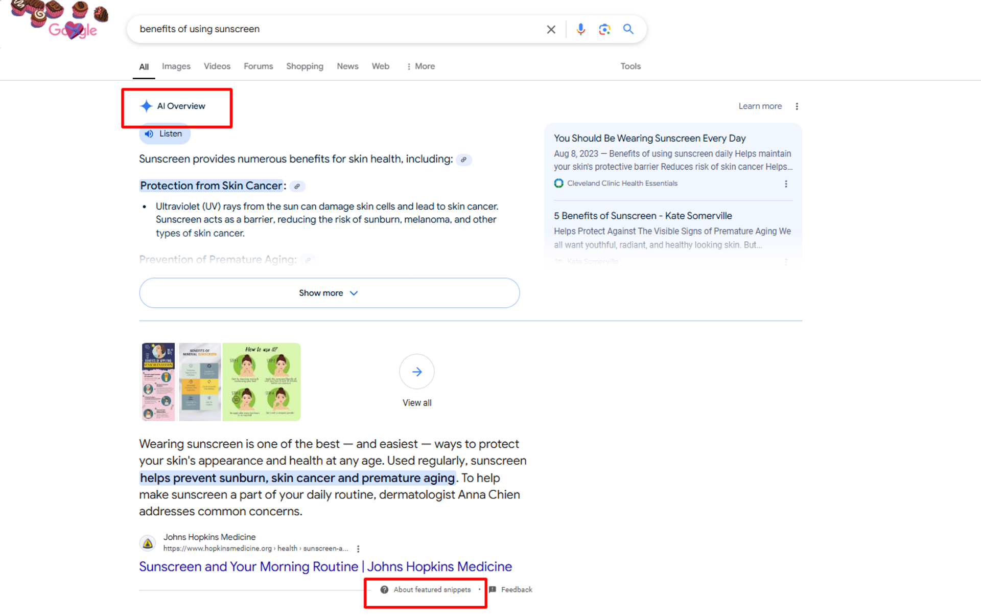Click the hopkinsmedicine.org URL breadcrumb
This screenshot has height=615, width=981.
pyautogui.click(x=255, y=549)
